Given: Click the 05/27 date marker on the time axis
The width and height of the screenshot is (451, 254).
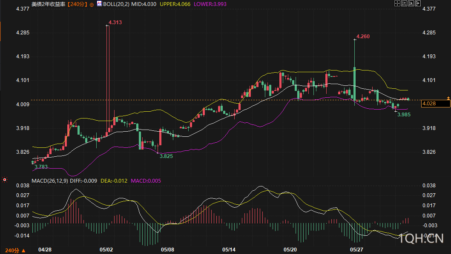Looking at the screenshot, I should pos(356,250).
